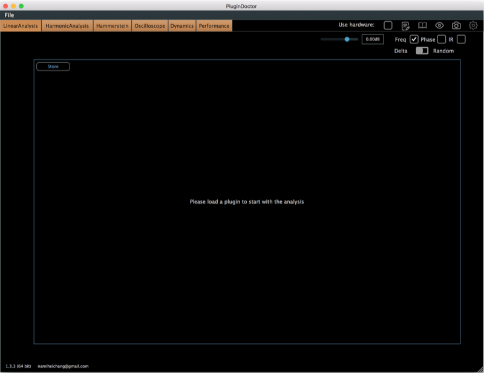Enable the IR checkbox
Image resolution: width=484 pixels, height=373 pixels.
461,39
